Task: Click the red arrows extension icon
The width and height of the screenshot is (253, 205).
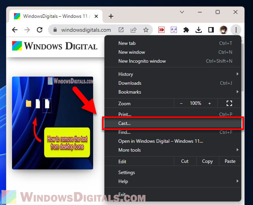Action: [x=161, y=30]
